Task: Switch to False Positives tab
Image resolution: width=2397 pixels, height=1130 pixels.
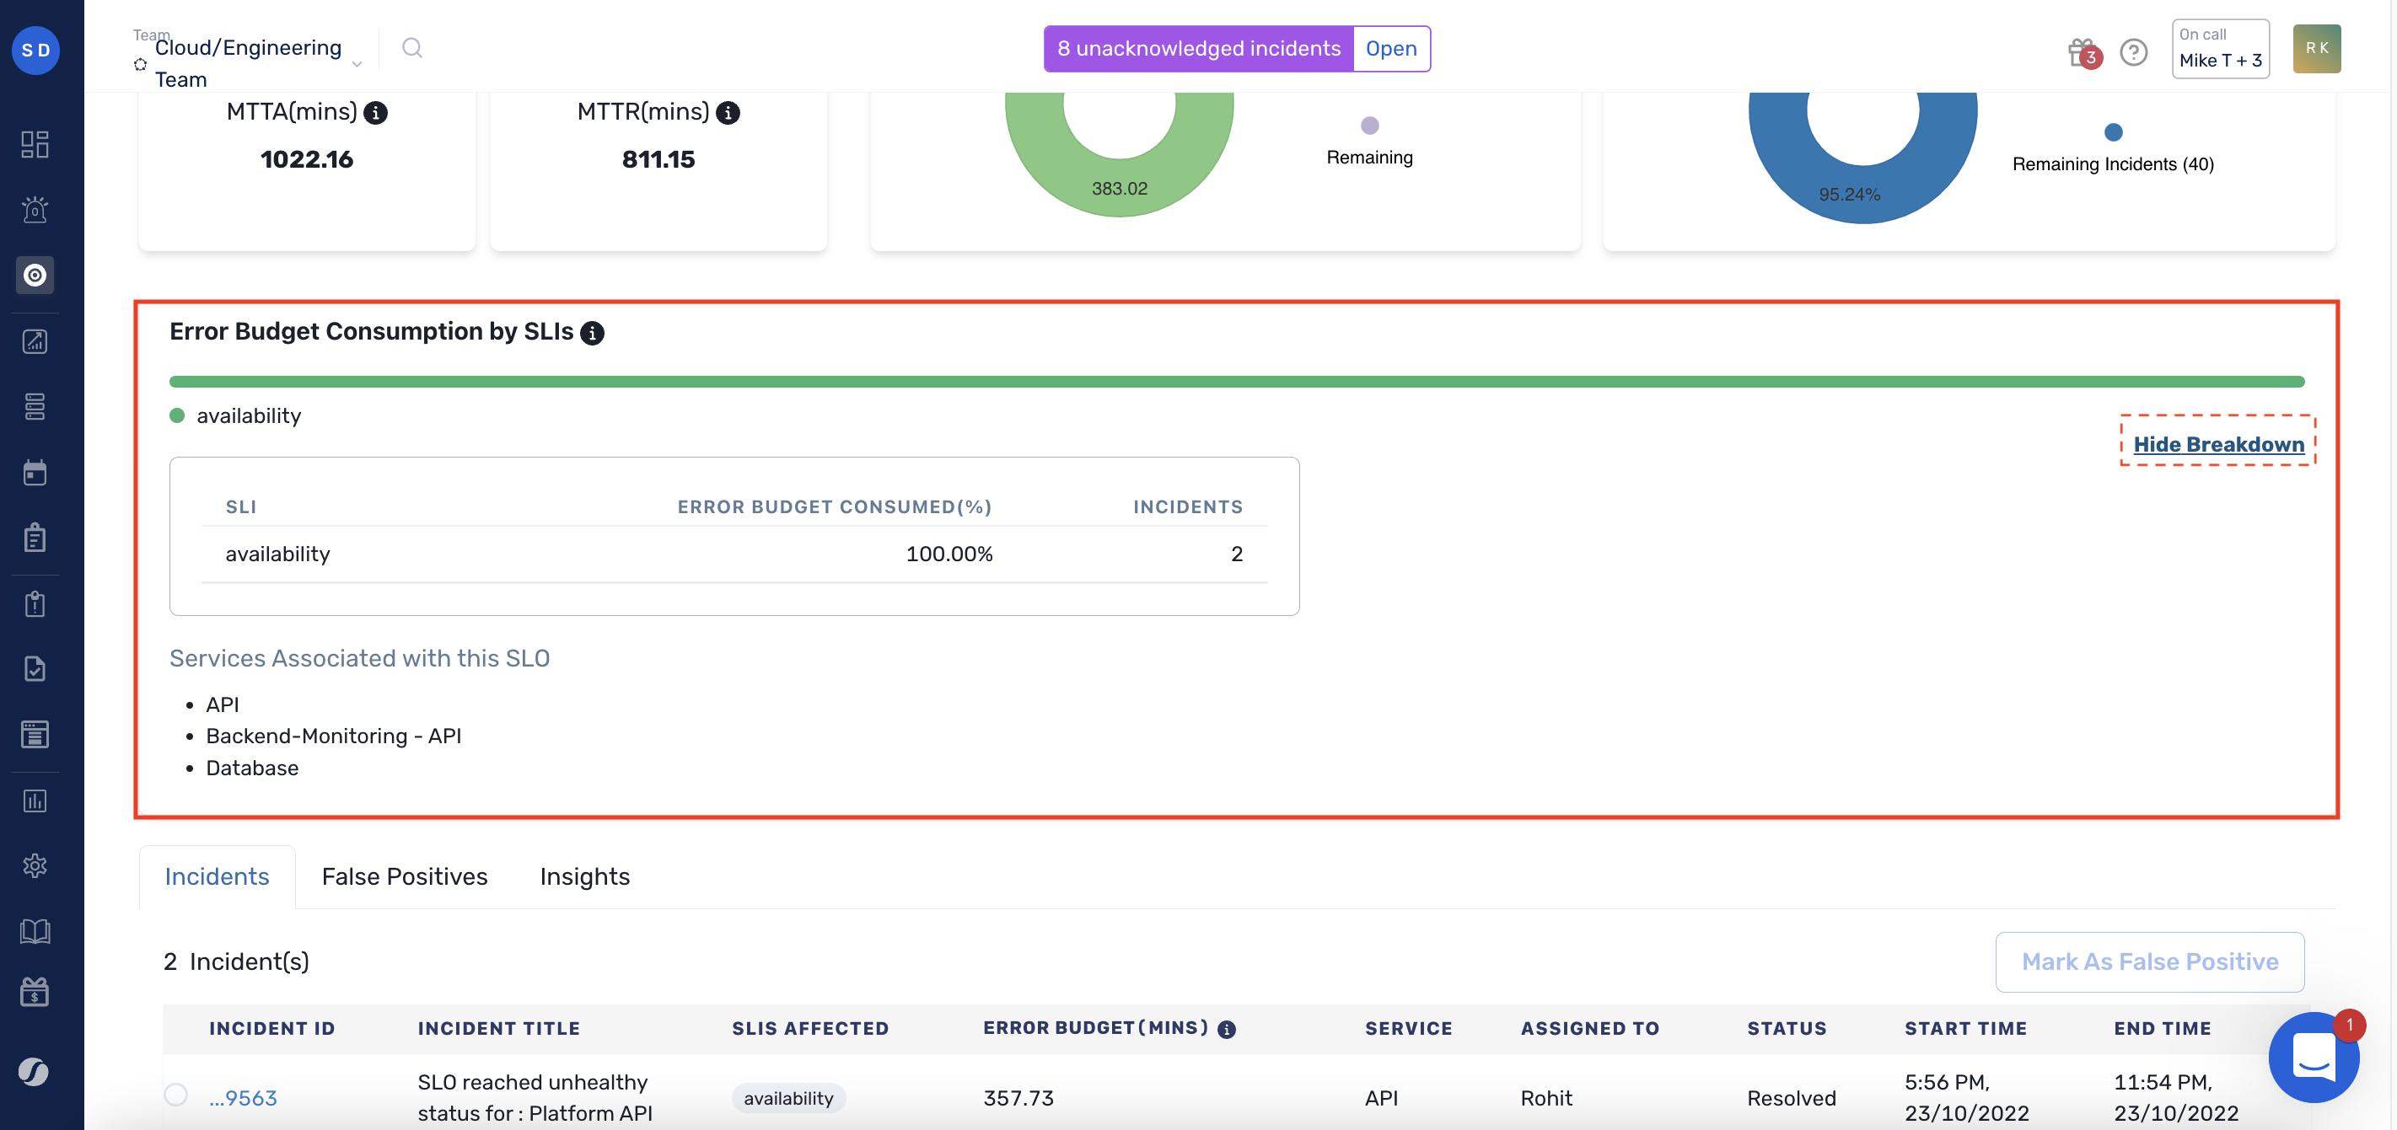Action: pyautogui.click(x=404, y=876)
